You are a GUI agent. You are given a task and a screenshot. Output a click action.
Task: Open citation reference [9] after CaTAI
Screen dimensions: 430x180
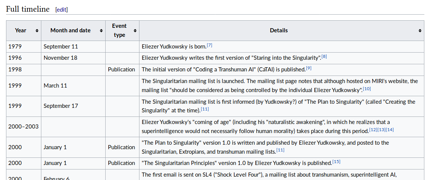click(x=309, y=68)
